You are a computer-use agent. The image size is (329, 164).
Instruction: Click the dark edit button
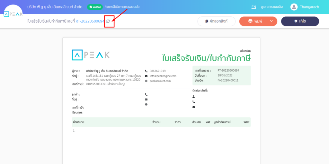(300, 21)
